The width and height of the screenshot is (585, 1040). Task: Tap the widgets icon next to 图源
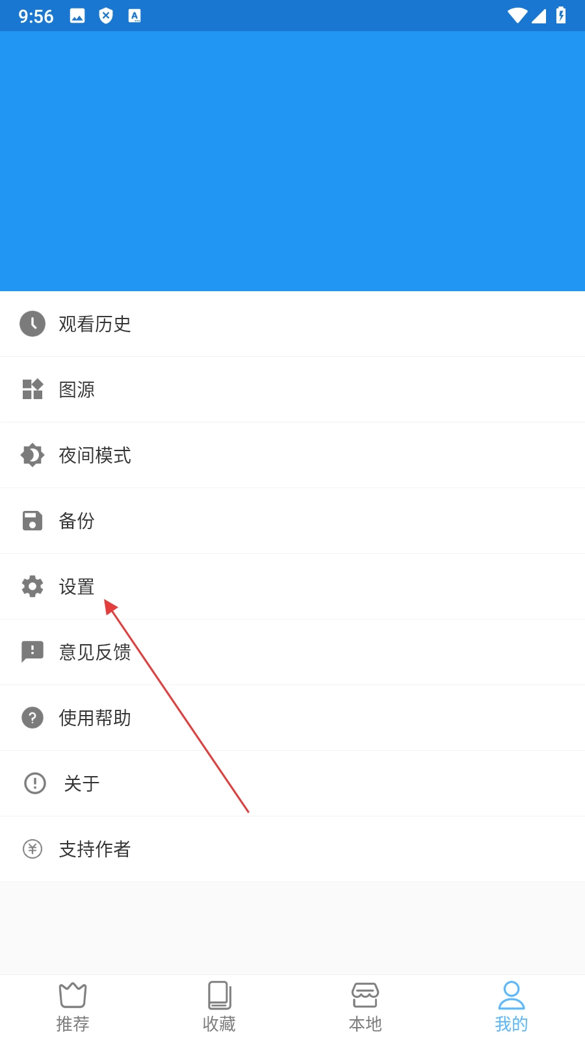click(32, 389)
